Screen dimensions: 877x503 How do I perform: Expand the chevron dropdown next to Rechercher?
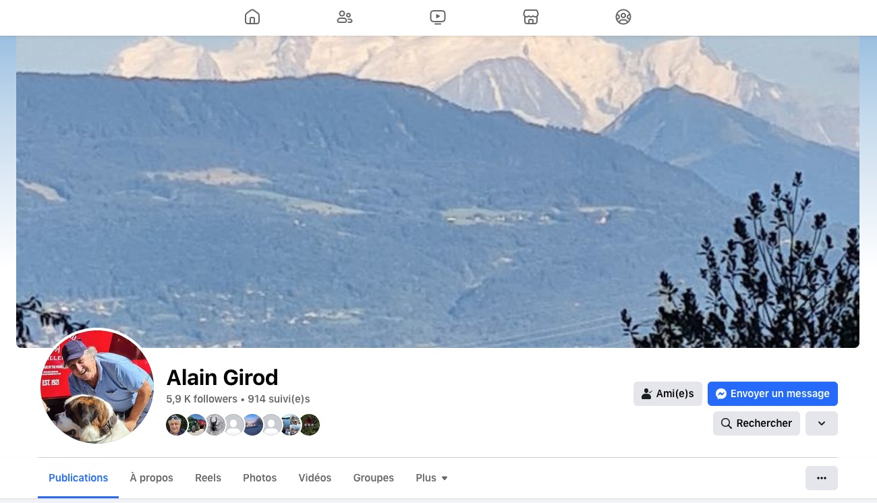tap(822, 423)
